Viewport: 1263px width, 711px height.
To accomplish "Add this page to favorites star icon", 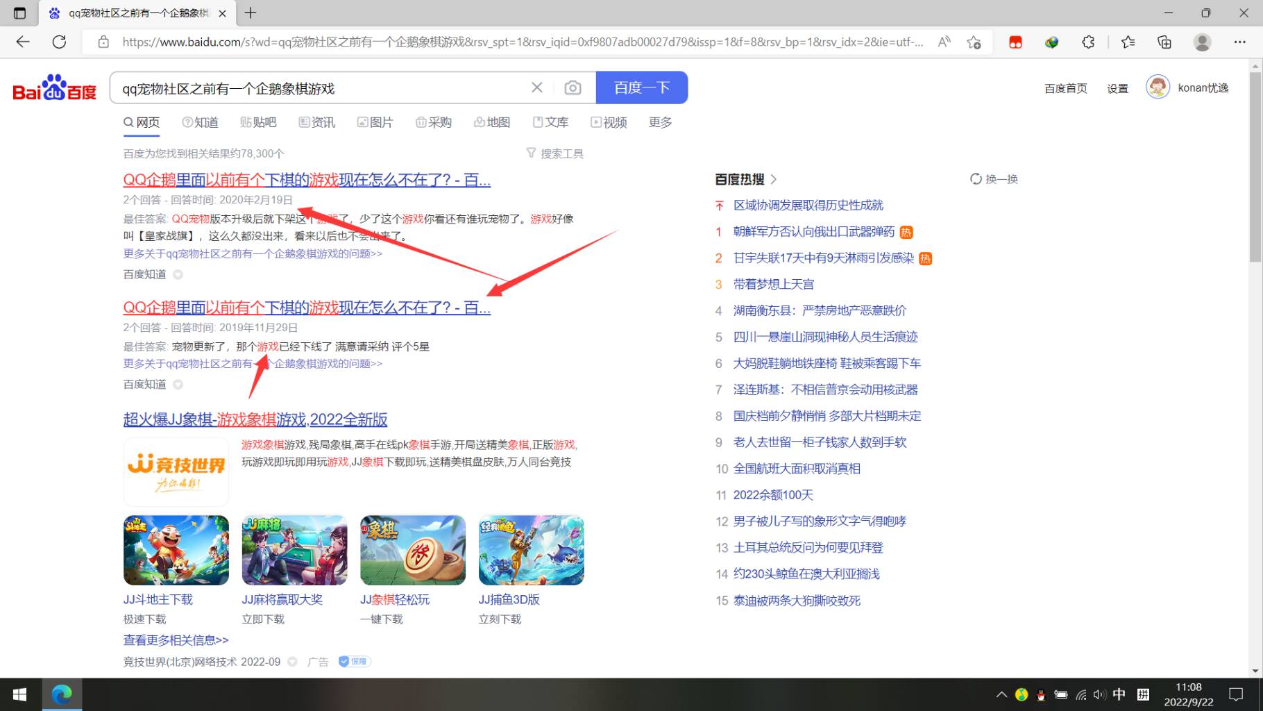I will coord(974,42).
